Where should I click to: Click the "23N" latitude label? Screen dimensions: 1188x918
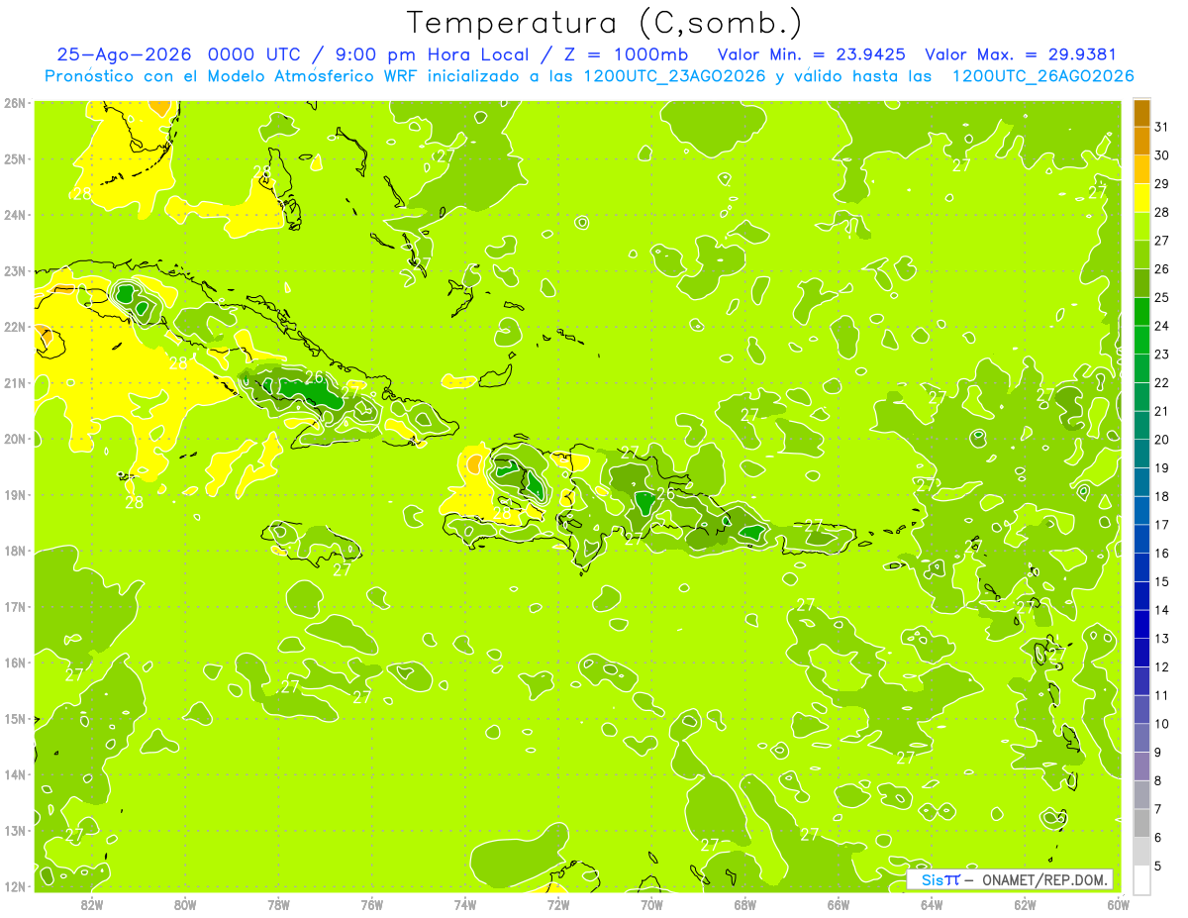click(x=15, y=270)
